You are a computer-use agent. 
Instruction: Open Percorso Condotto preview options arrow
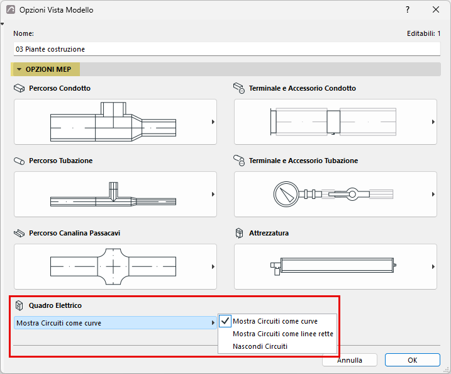tap(213, 122)
